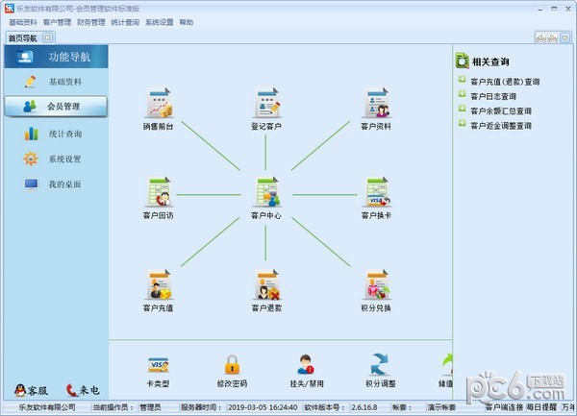Image resolution: width=577 pixels, height=416 pixels.
Task: Open the 客户日志查询 link
Action: tap(492, 96)
